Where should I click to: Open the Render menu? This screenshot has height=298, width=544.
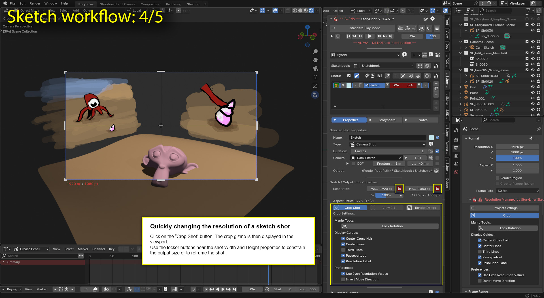pos(35,3)
